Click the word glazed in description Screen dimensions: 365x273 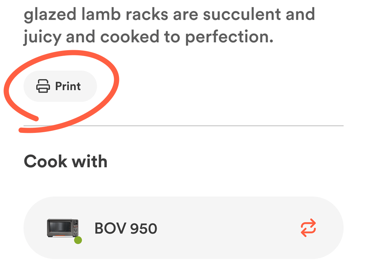(x=46, y=15)
